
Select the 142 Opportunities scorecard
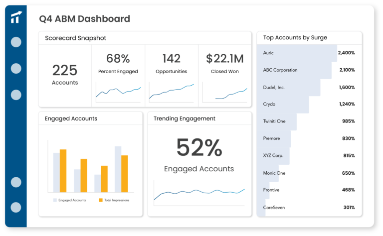172,76
